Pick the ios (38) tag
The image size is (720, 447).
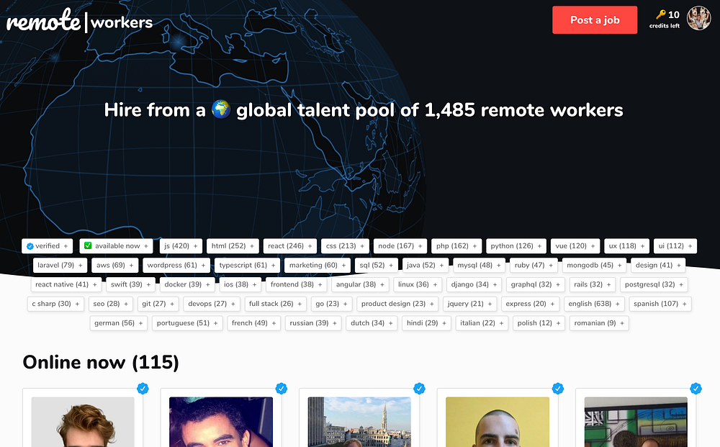[240, 284]
